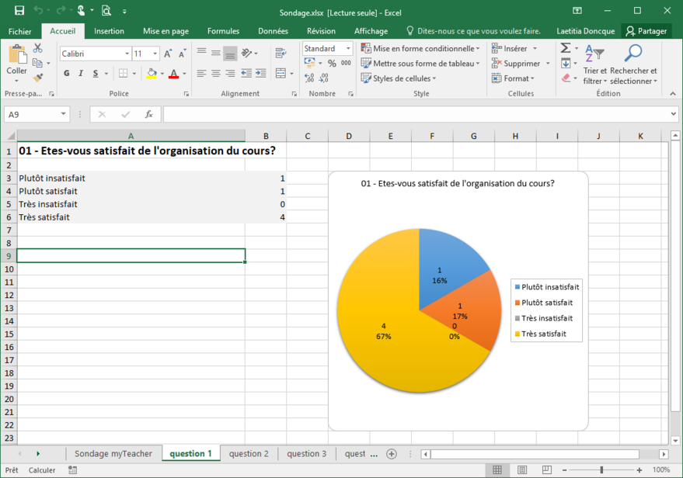This screenshot has height=478, width=683.
Task: Click the insert function fx icon
Action: (148, 115)
